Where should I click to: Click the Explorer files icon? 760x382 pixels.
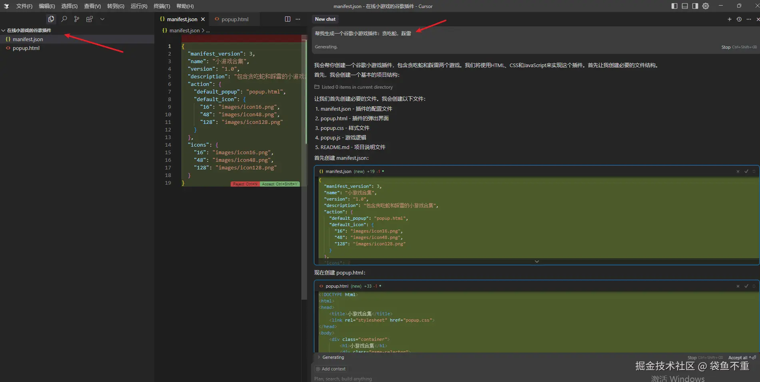tap(51, 19)
